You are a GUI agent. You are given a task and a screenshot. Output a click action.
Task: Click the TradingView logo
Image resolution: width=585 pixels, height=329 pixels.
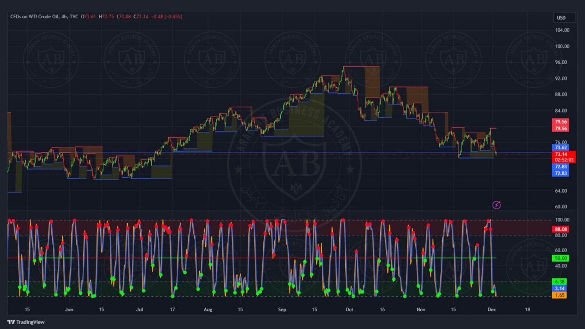coord(26,322)
